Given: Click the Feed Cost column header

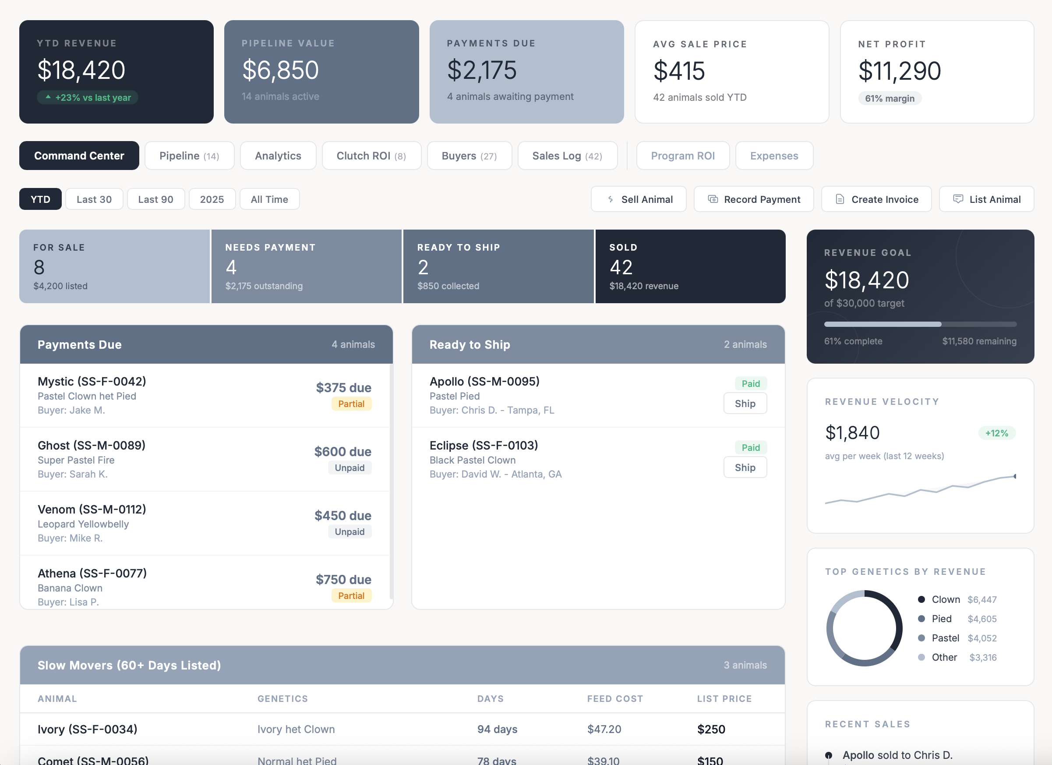Looking at the screenshot, I should (x=615, y=698).
